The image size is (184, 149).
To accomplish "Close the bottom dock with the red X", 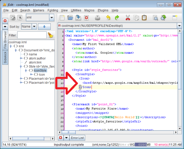I will [60, 137].
